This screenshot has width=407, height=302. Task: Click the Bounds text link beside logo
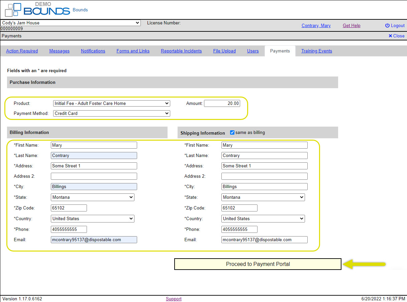point(80,10)
